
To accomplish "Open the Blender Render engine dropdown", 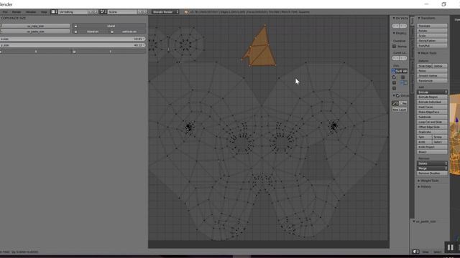I will [x=165, y=12].
